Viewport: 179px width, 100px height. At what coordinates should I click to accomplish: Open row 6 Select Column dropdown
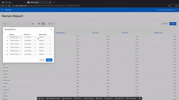pyautogui.click(x=16, y=54)
